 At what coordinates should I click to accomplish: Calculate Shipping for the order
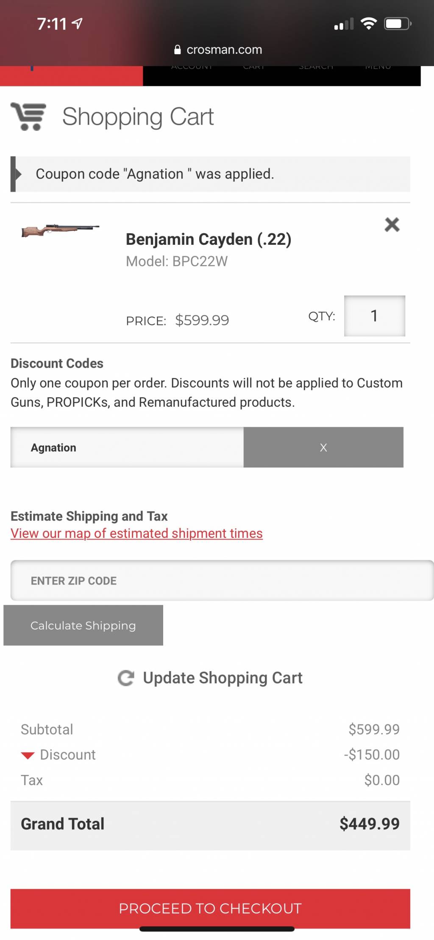click(83, 625)
